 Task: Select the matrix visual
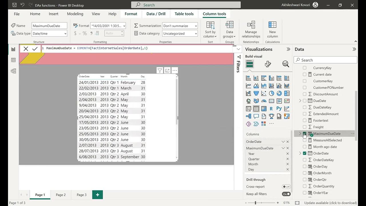pos(264,109)
